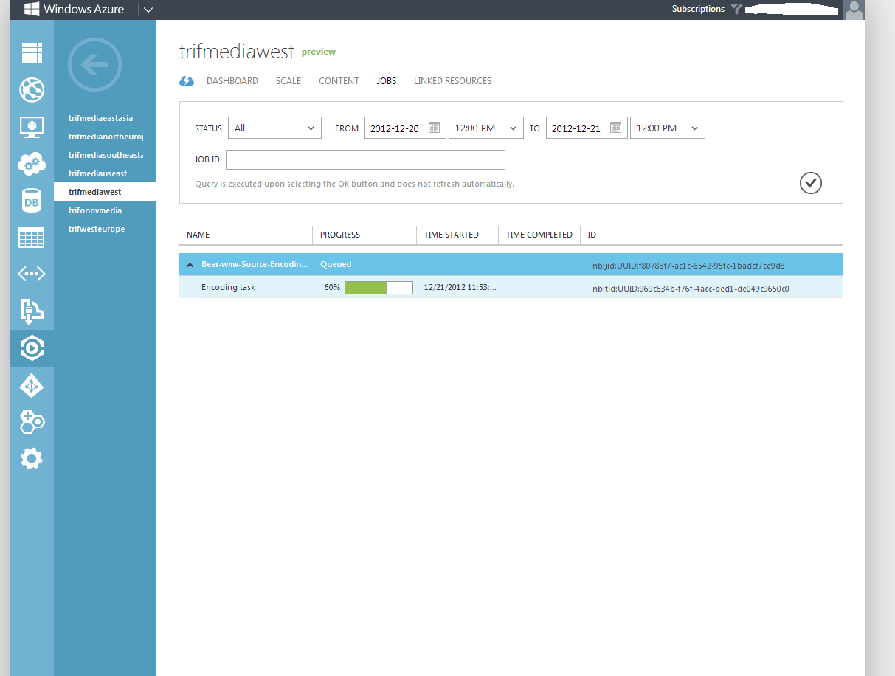Click the 12/21/2012 11:53 start time
The height and width of the screenshot is (676, 895).
coord(460,288)
